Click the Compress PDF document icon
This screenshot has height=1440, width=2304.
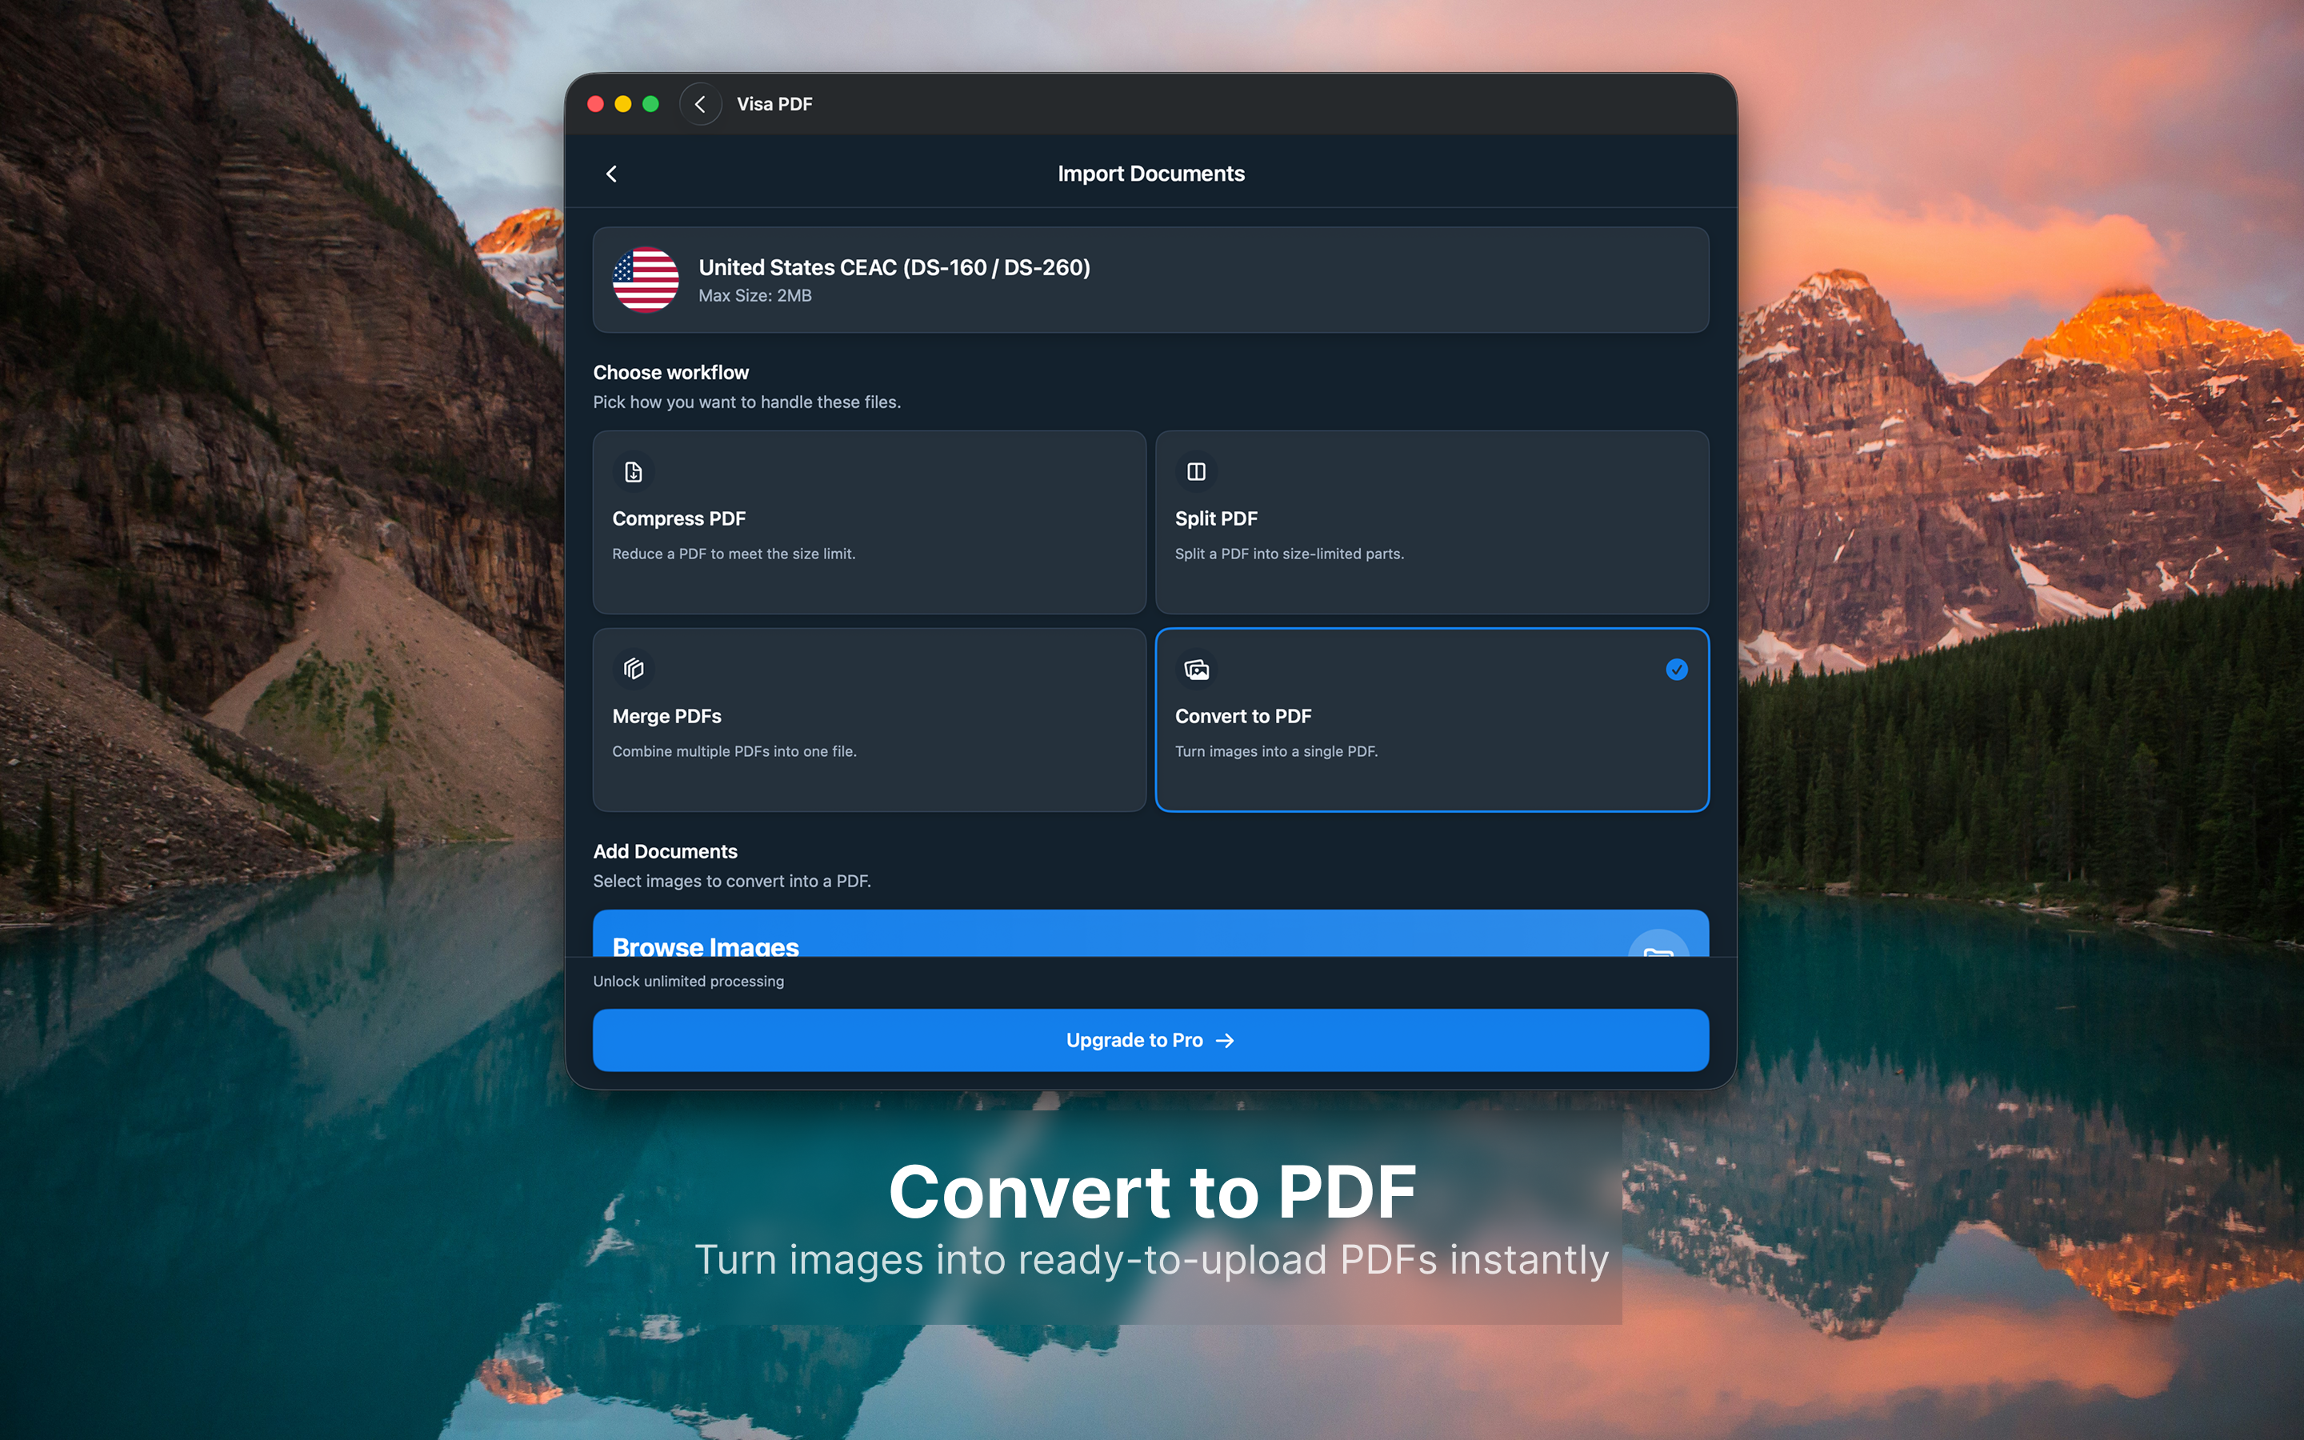pyautogui.click(x=633, y=471)
